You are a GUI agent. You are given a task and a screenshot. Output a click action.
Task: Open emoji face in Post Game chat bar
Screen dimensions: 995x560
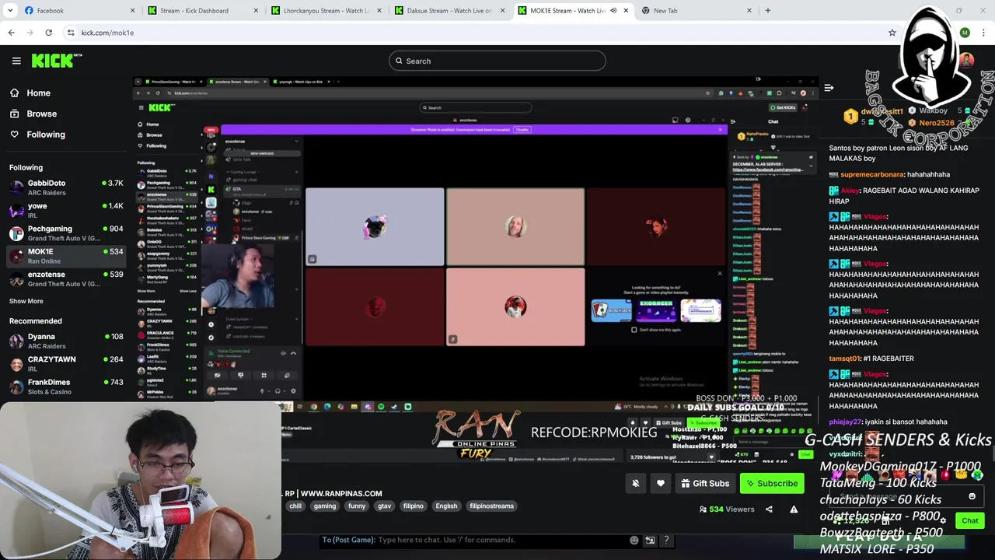point(634,540)
